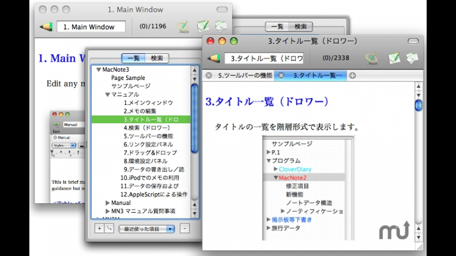Image resolution: width=456 pixels, height=256 pixels.
Task: Collapse プログラム node in embedded screenshot
Action: 269,160
